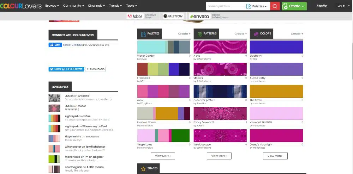Click the COLOURlovers logo

tap(21, 6)
